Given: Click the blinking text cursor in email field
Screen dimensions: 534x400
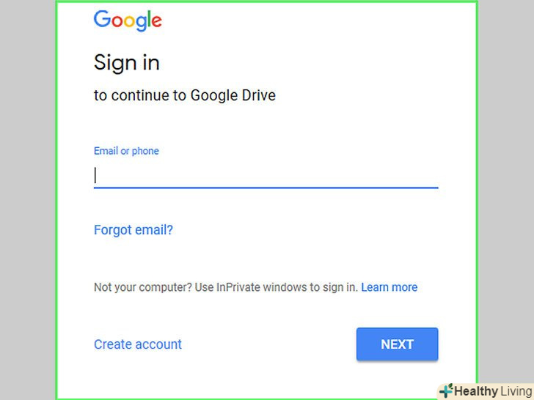Looking at the screenshot, I should click(95, 176).
